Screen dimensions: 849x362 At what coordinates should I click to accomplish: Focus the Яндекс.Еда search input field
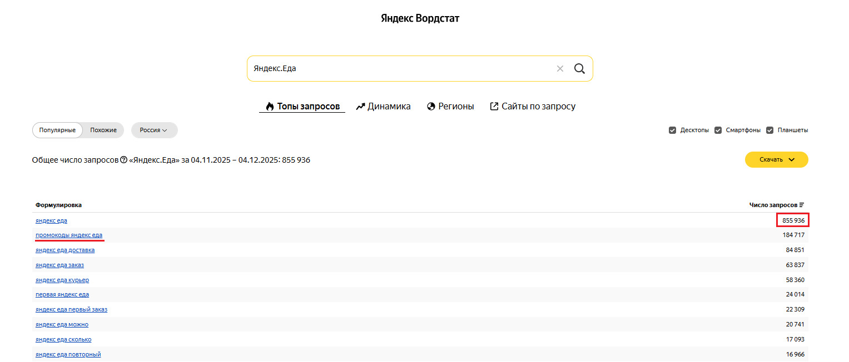[400, 69]
